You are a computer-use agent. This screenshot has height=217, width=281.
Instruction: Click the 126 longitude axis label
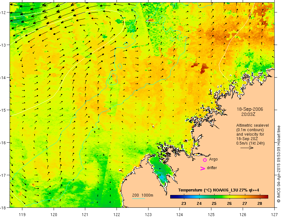243,214
